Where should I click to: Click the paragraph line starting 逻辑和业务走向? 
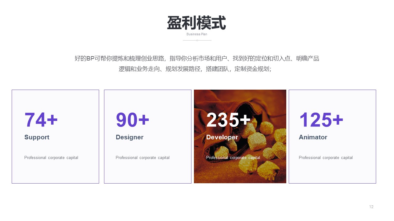(195, 69)
